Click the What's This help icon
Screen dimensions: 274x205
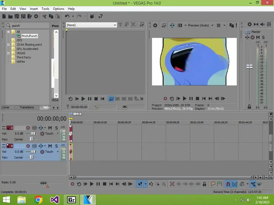point(100,16)
